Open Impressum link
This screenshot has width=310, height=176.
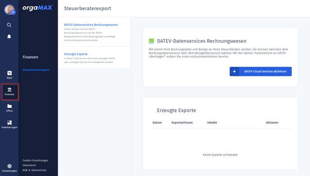29,165
